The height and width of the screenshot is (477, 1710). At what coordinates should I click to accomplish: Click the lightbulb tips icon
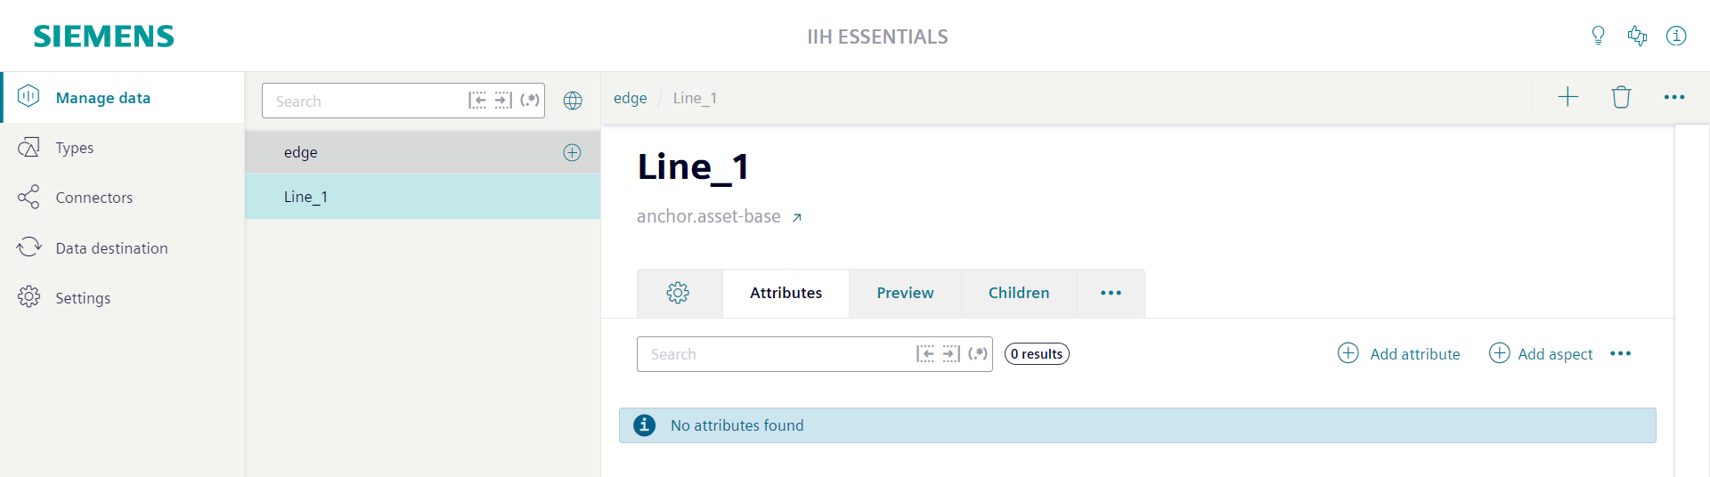(1598, 36)
